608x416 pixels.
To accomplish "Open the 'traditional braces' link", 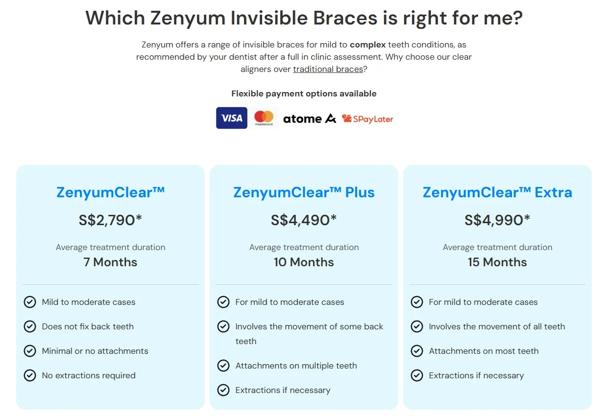I will click(328, 69).
